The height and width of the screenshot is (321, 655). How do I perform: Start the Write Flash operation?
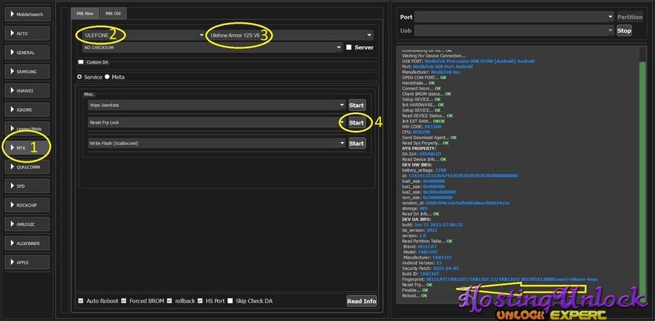pos(356,143)
